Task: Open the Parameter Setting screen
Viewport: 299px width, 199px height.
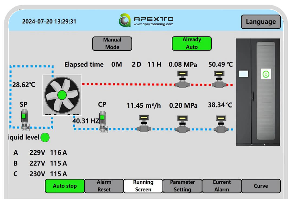Action: click(x=182, y=185)
